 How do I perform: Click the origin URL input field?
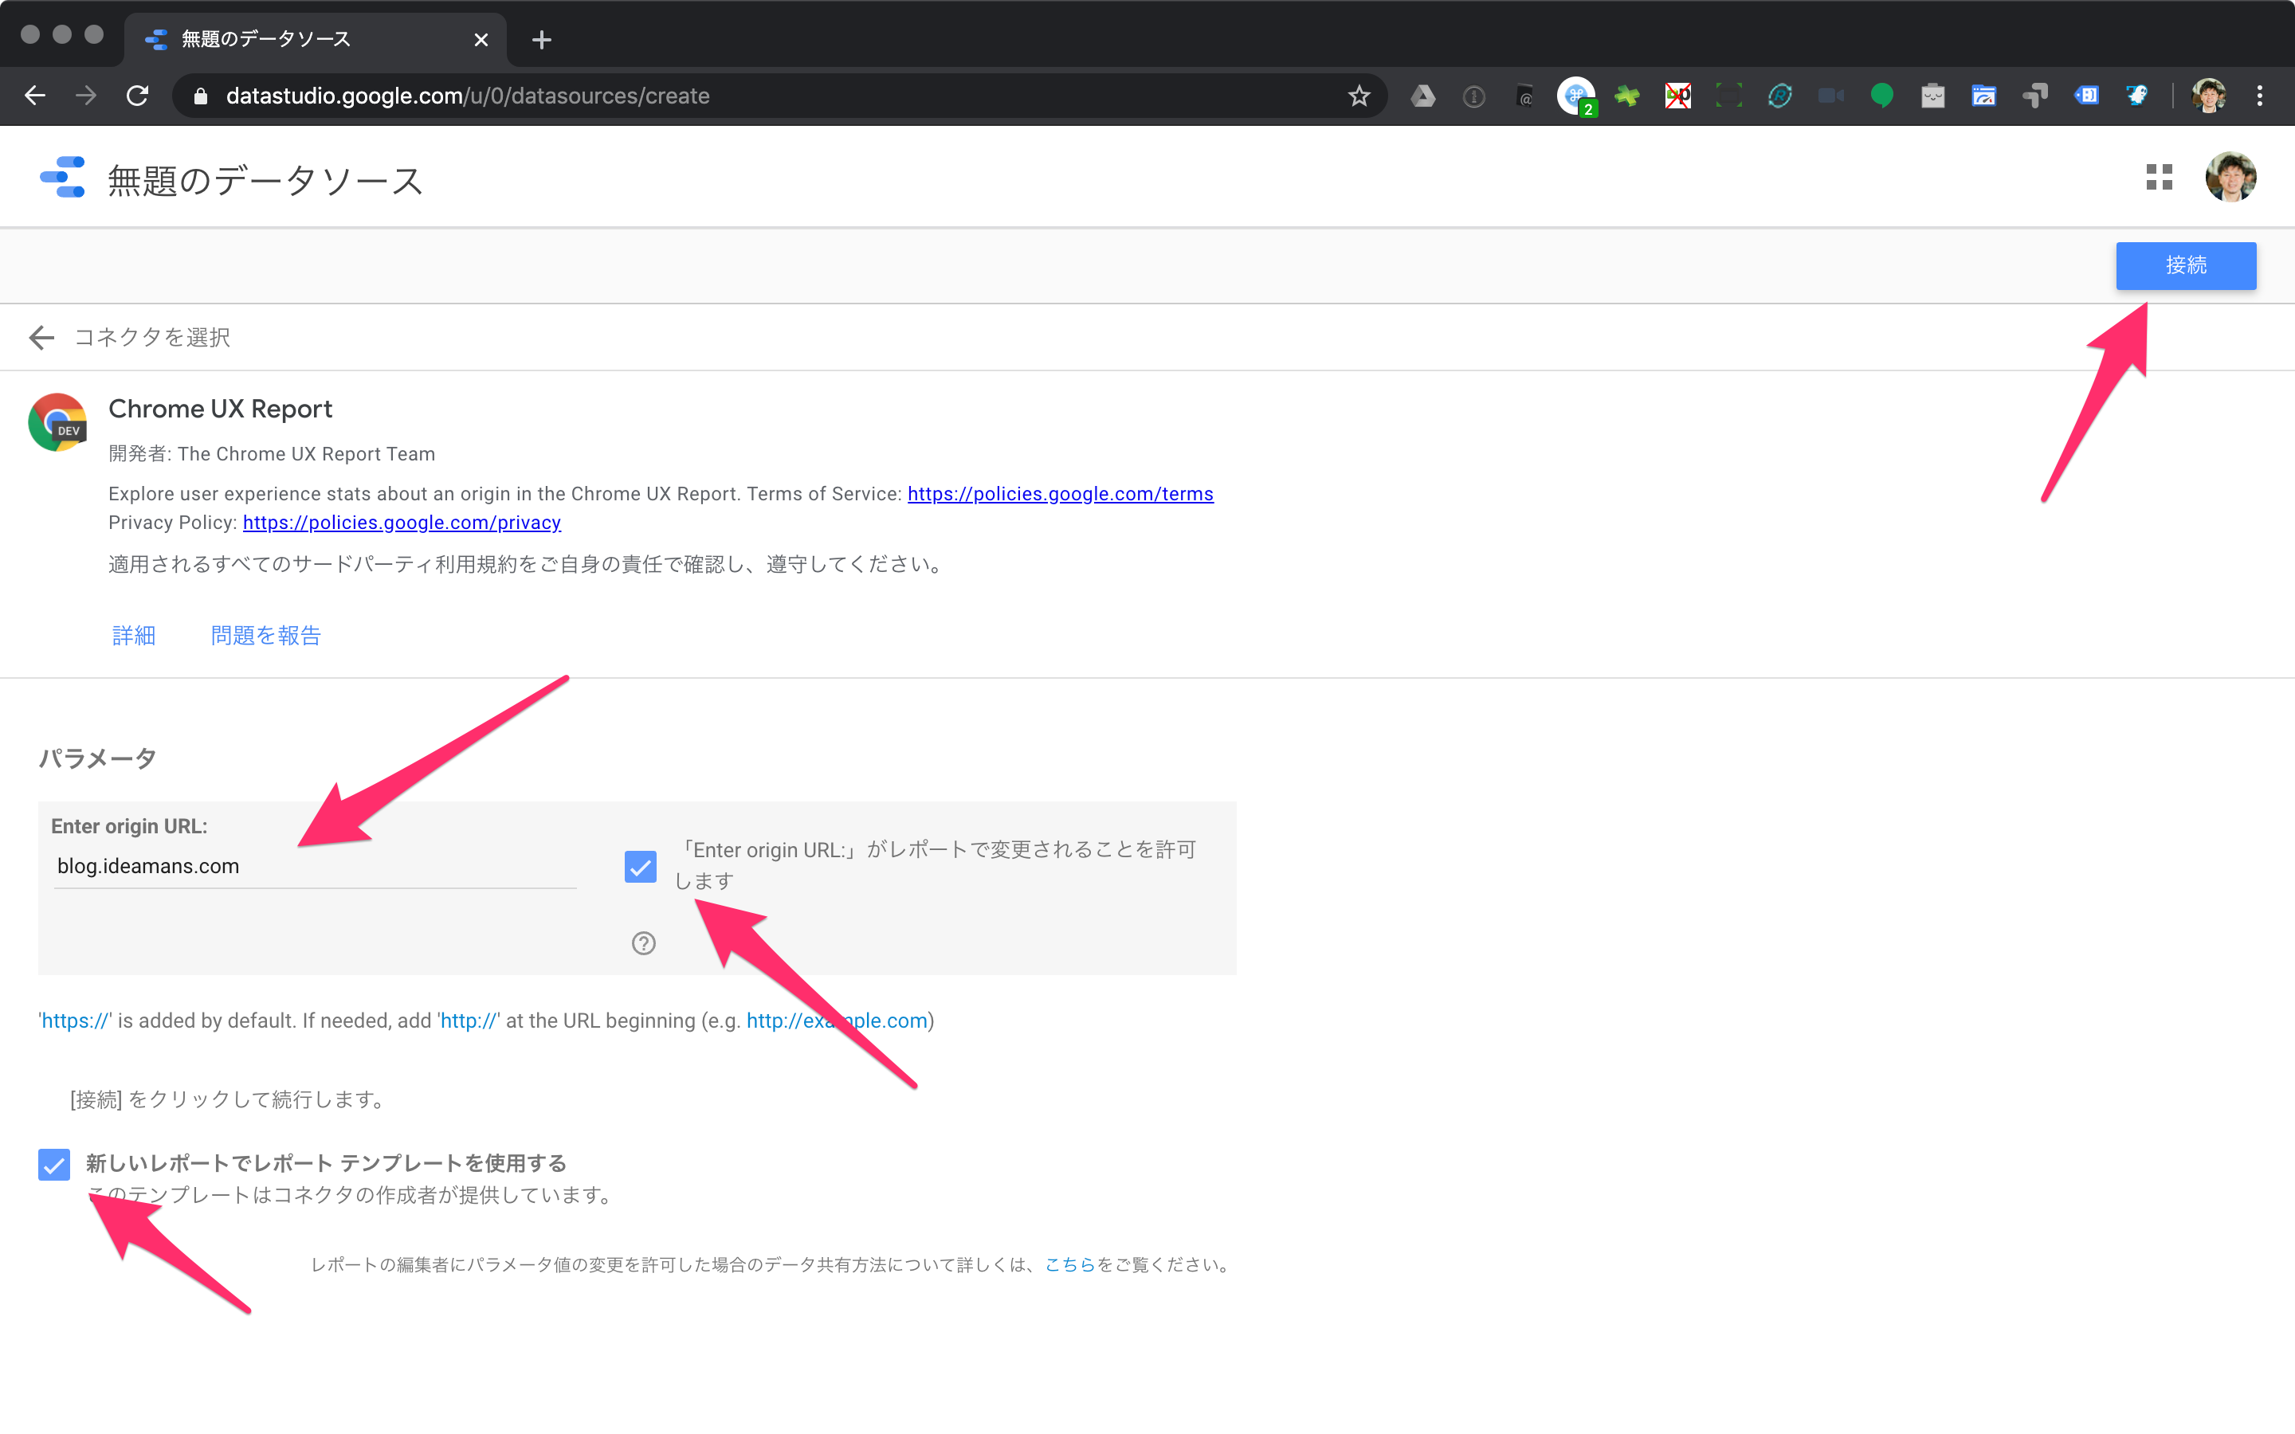[315, 867]
